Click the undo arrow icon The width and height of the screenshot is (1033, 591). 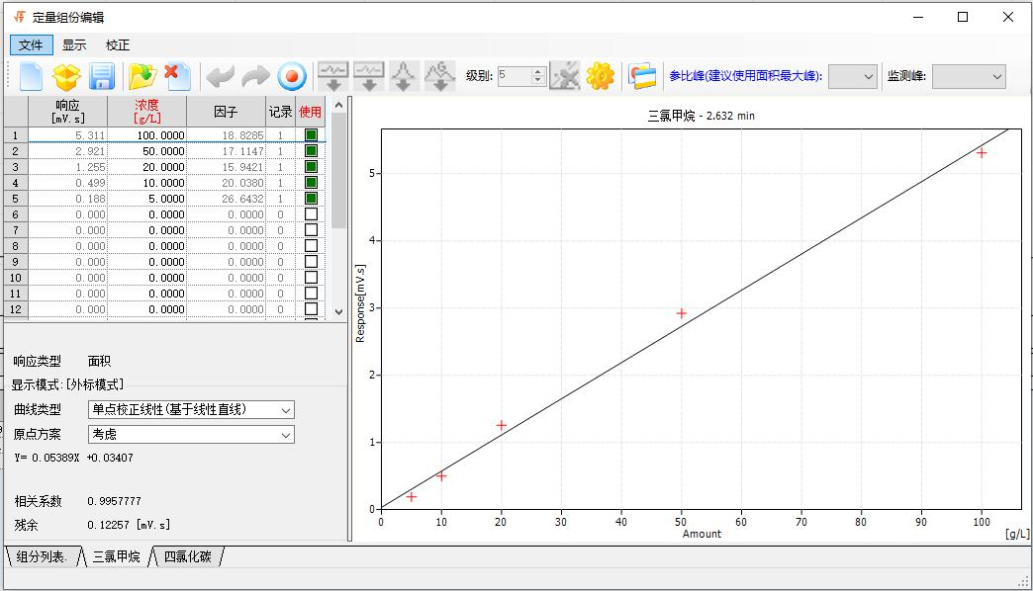220,77
